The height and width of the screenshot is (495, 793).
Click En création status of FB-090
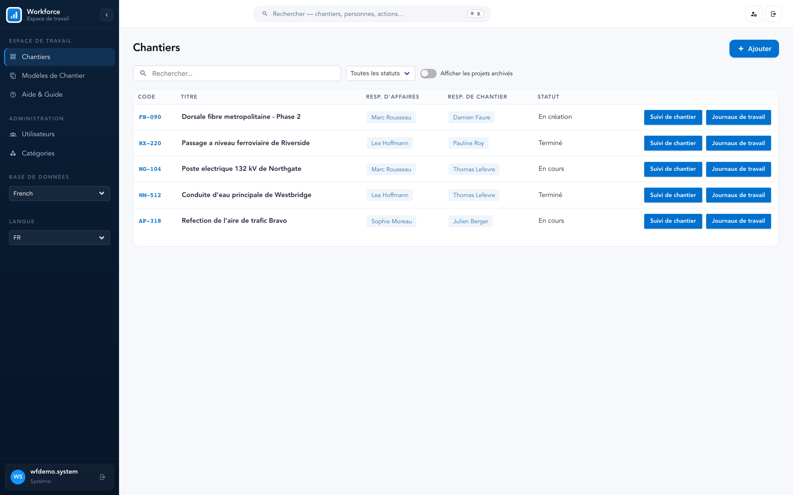(555, 117)
